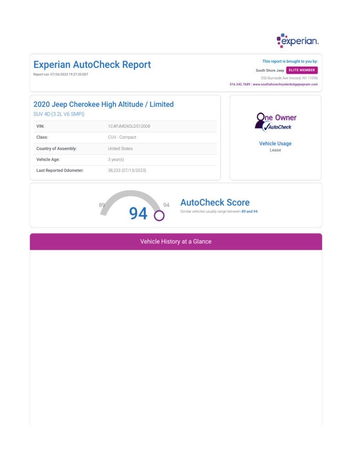Click the Class value 'CUV - Compact'

(122, 137)
